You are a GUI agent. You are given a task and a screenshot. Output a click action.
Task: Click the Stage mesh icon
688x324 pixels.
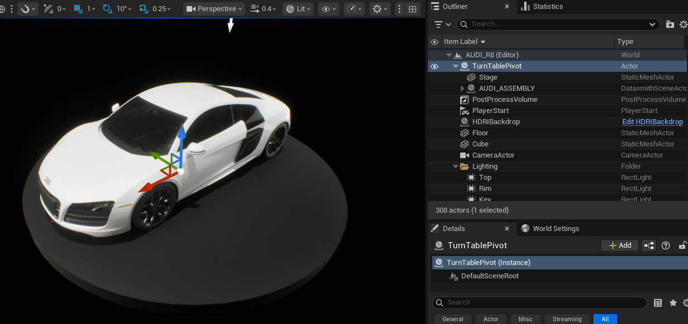471,77
